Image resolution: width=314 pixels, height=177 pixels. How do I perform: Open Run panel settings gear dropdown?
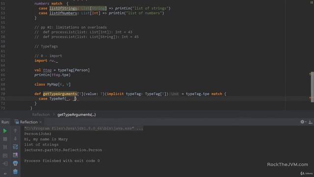(x=303, y=122)
